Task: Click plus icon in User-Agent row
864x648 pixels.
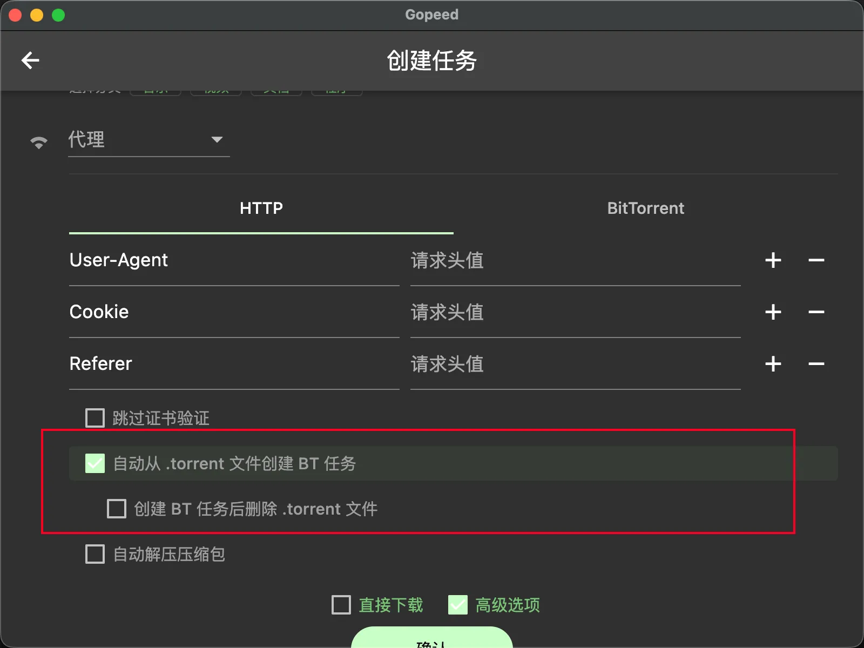Action: tap(773, 260)
